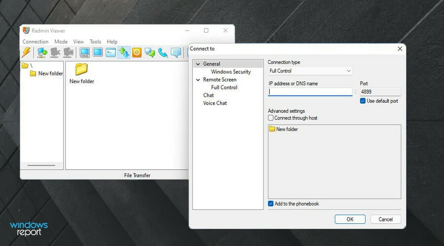Open the Help menu

pos(112,41)
